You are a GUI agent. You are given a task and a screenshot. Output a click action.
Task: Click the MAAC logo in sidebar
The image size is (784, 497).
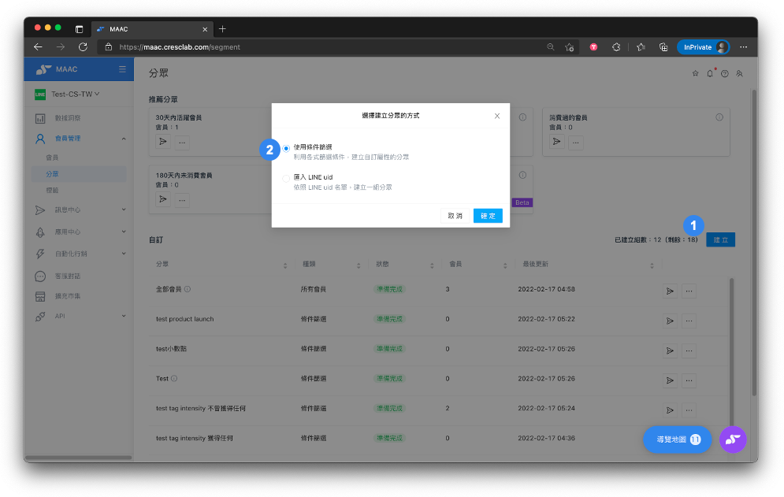[x=57, y=69]
